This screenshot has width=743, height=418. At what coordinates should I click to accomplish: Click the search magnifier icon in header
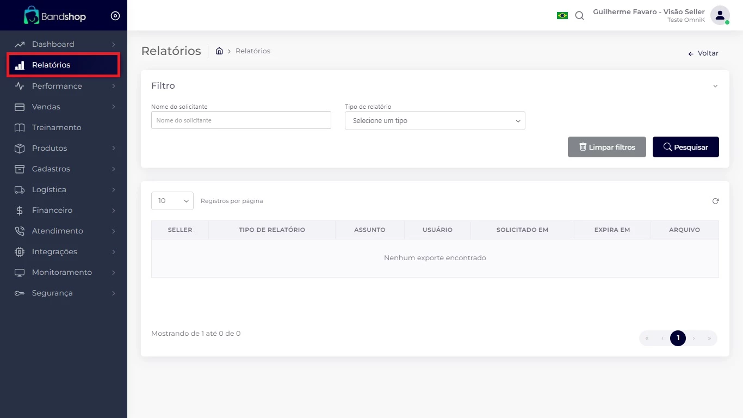[579, 16]
